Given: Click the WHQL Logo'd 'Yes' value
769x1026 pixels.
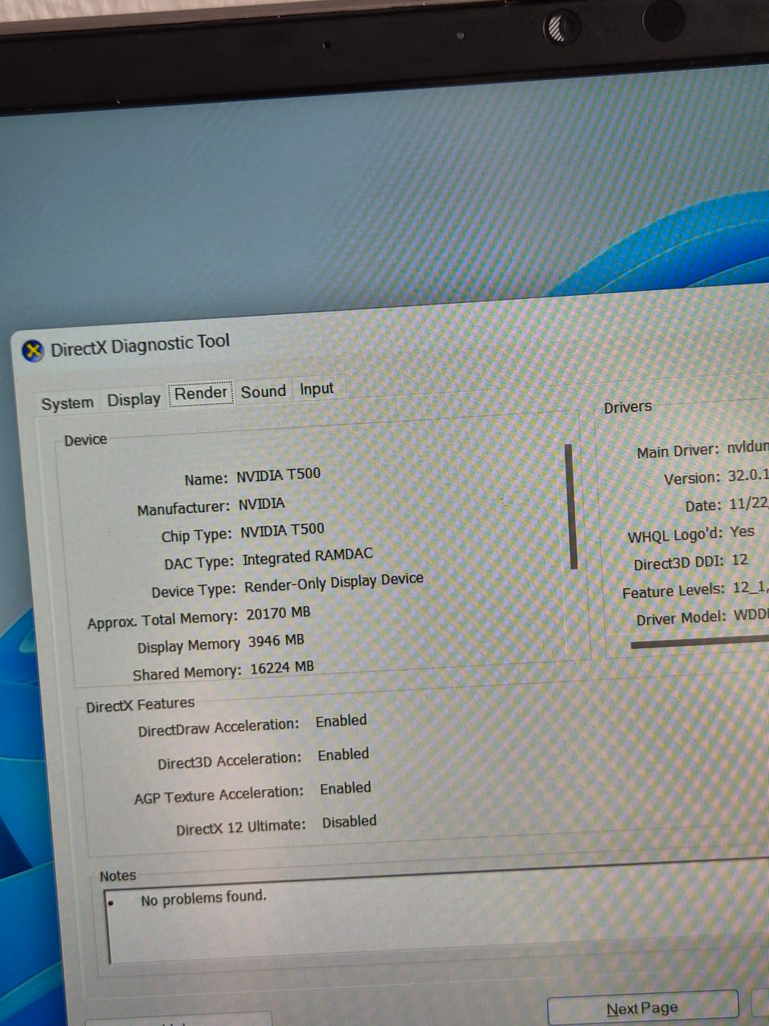Looking at the screenshot, I should tap(742, 531).
